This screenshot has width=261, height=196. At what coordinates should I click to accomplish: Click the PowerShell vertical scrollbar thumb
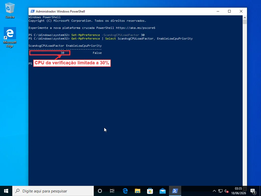pos(245,22)
